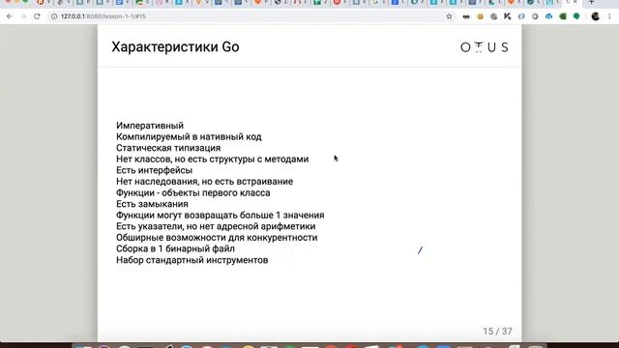Click the line "Компилируемый в нативный код"

pos(189,136)
